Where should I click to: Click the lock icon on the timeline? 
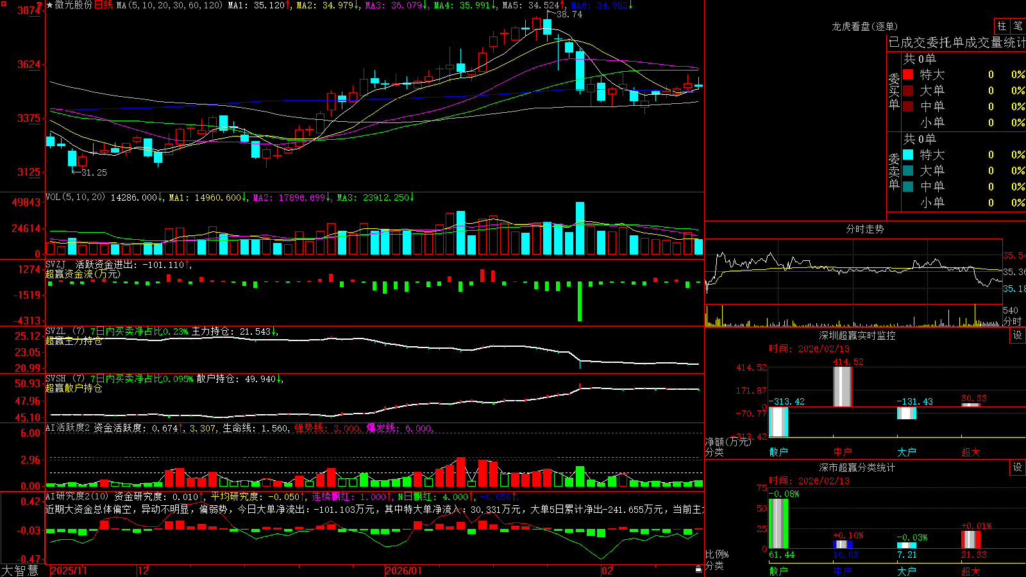pos(698,569)
